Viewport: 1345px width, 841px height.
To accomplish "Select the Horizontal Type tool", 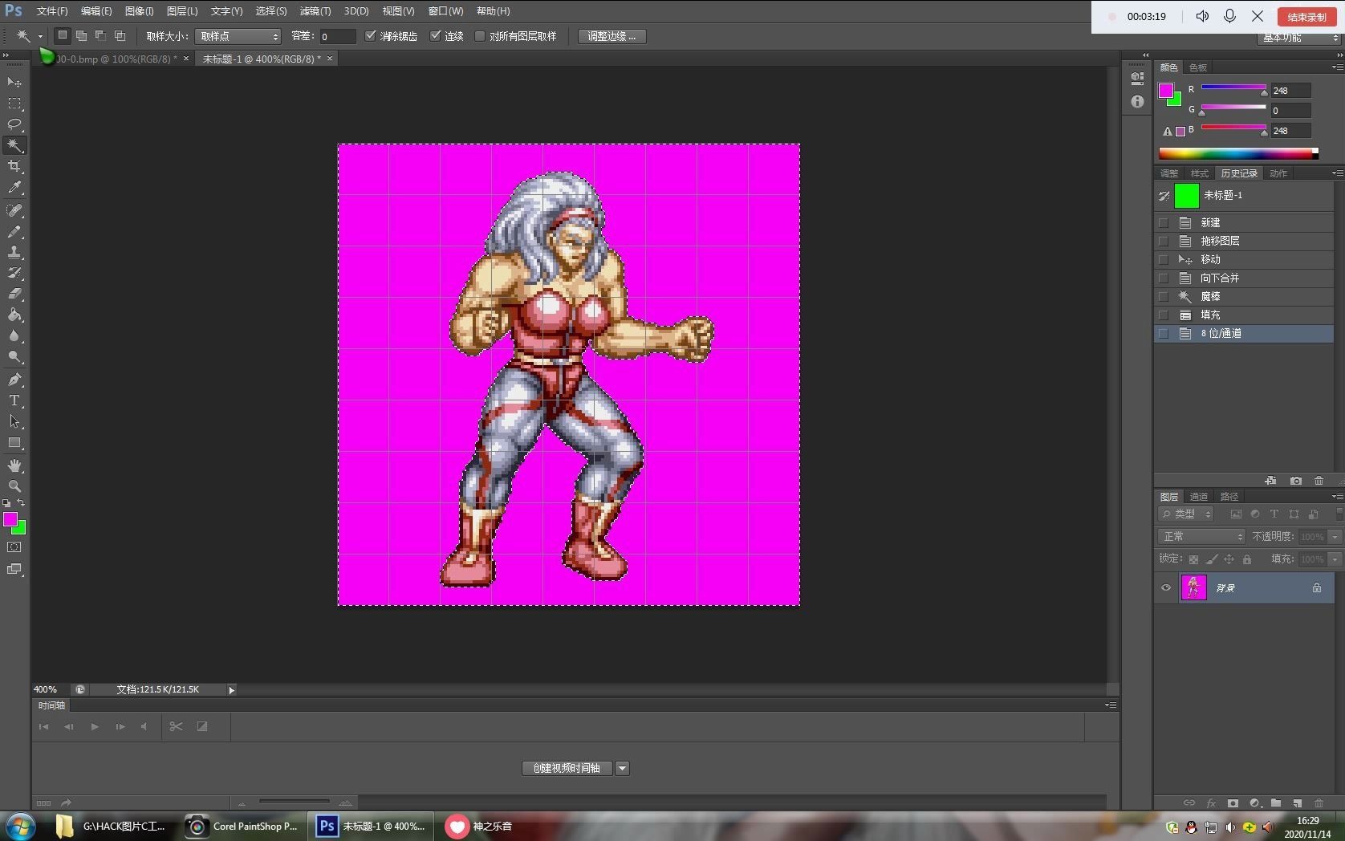I will [x=14, y=400].
